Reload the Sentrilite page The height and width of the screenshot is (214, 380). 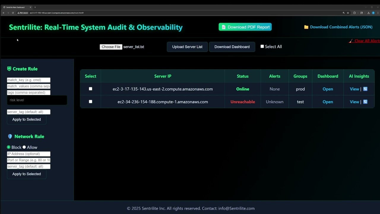(13, 13)
